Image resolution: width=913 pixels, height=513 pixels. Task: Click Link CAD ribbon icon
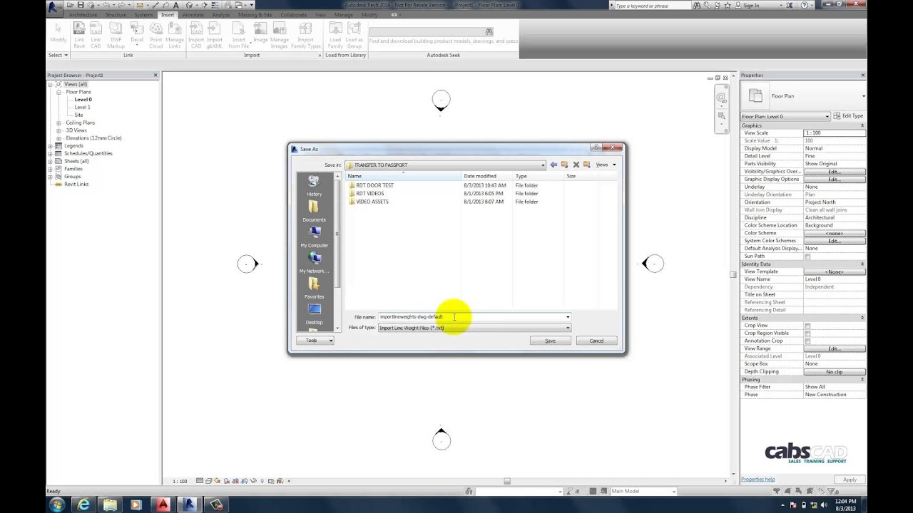tap(96, 34)
